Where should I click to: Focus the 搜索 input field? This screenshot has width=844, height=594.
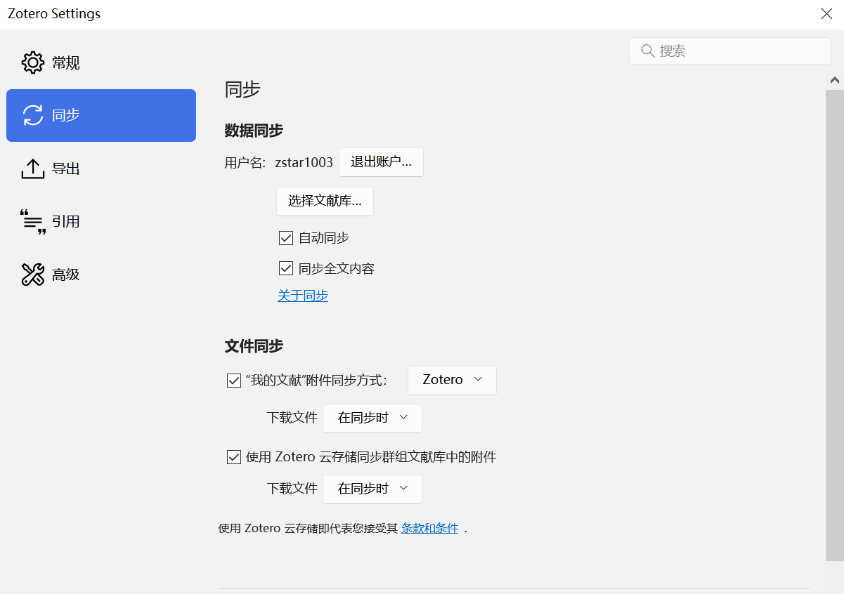point(730,51)
